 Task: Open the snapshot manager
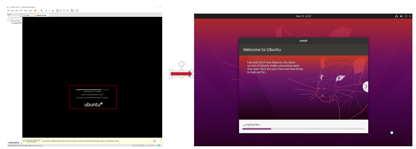(53, 11)
